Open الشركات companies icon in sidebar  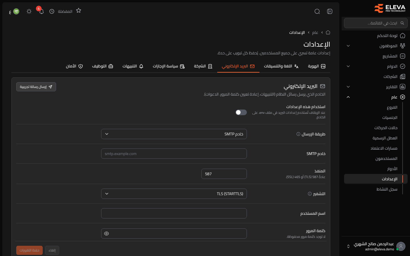403,77
